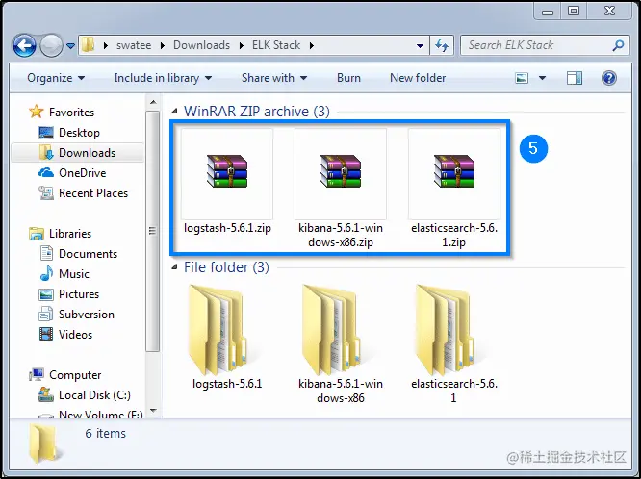
Task: Open Subversion library
Action: tap(87, 315)
